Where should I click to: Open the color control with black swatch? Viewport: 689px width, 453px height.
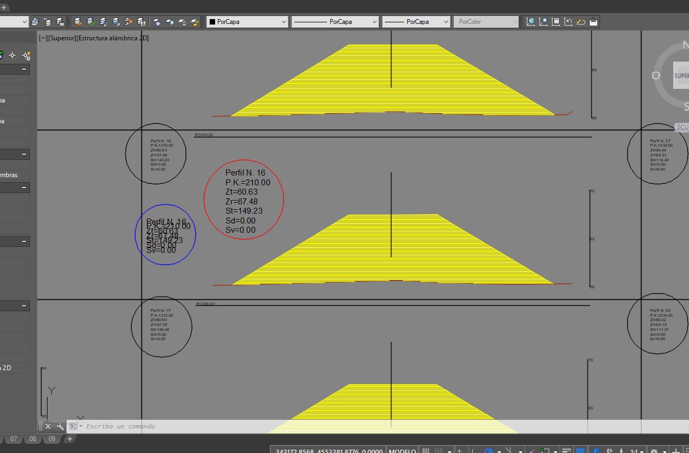pos(247,22)
